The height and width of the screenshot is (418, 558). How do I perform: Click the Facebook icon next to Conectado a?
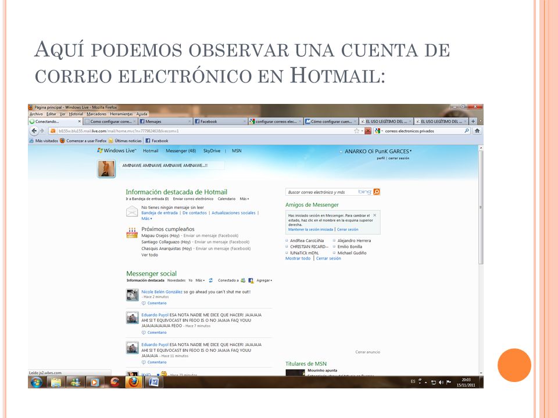pyautogui.click(x=251, y=280)
